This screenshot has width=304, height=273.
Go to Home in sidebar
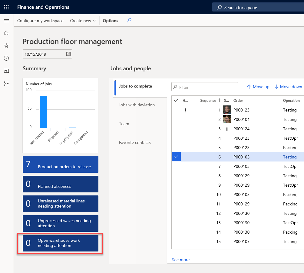6,33
